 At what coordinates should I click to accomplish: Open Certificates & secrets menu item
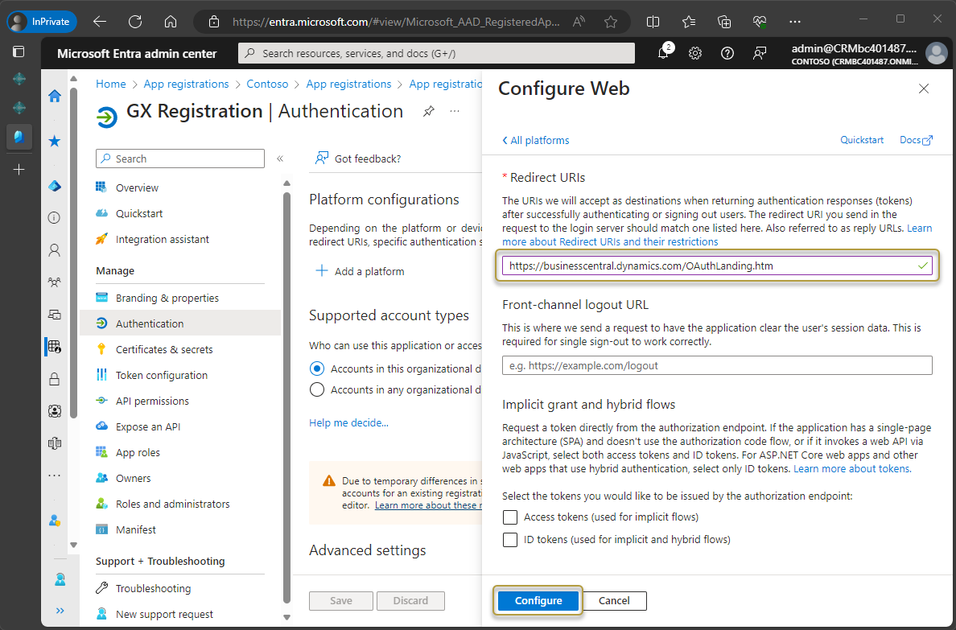tap(164, 350)
